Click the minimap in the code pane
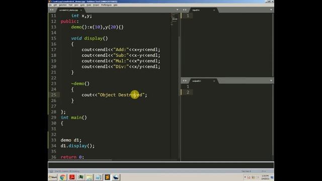This screenshot has height=181, width=322. coord(174,20)
